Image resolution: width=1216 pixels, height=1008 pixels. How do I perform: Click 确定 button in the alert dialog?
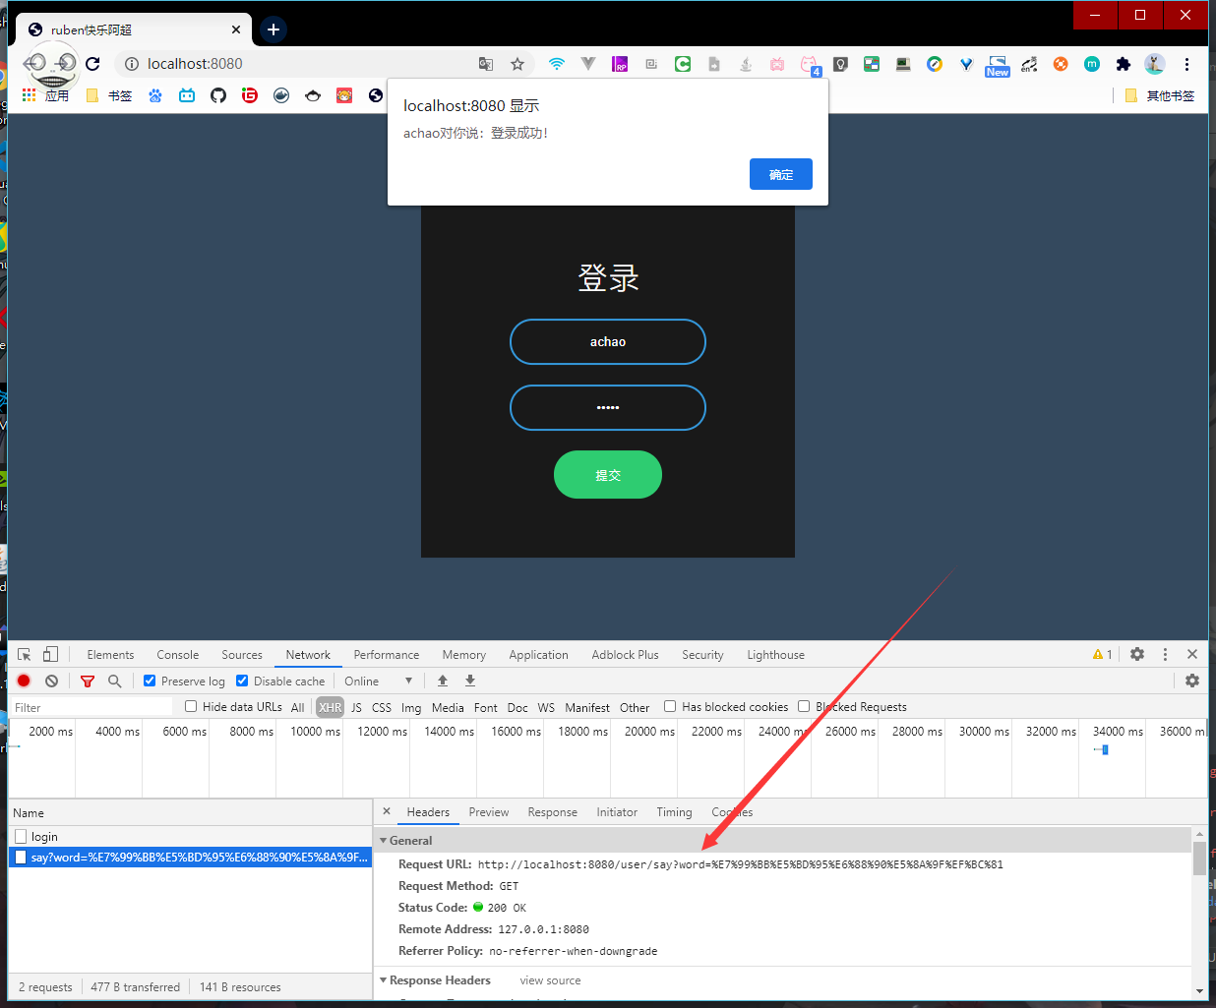pos(780,174)
